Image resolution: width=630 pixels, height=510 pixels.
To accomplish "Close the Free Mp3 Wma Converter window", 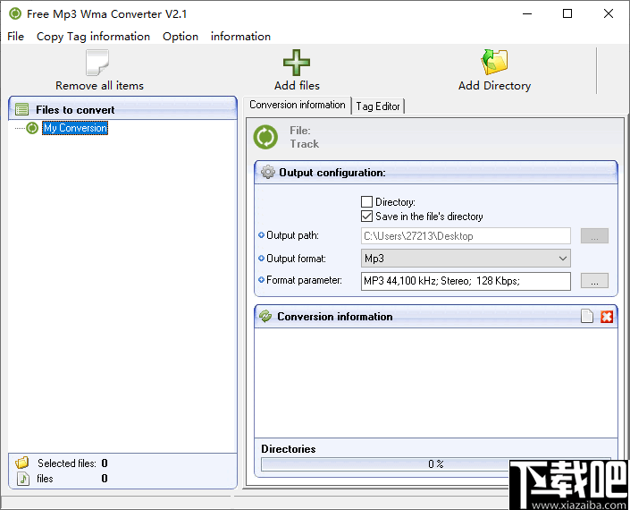I will pos(609,13).
